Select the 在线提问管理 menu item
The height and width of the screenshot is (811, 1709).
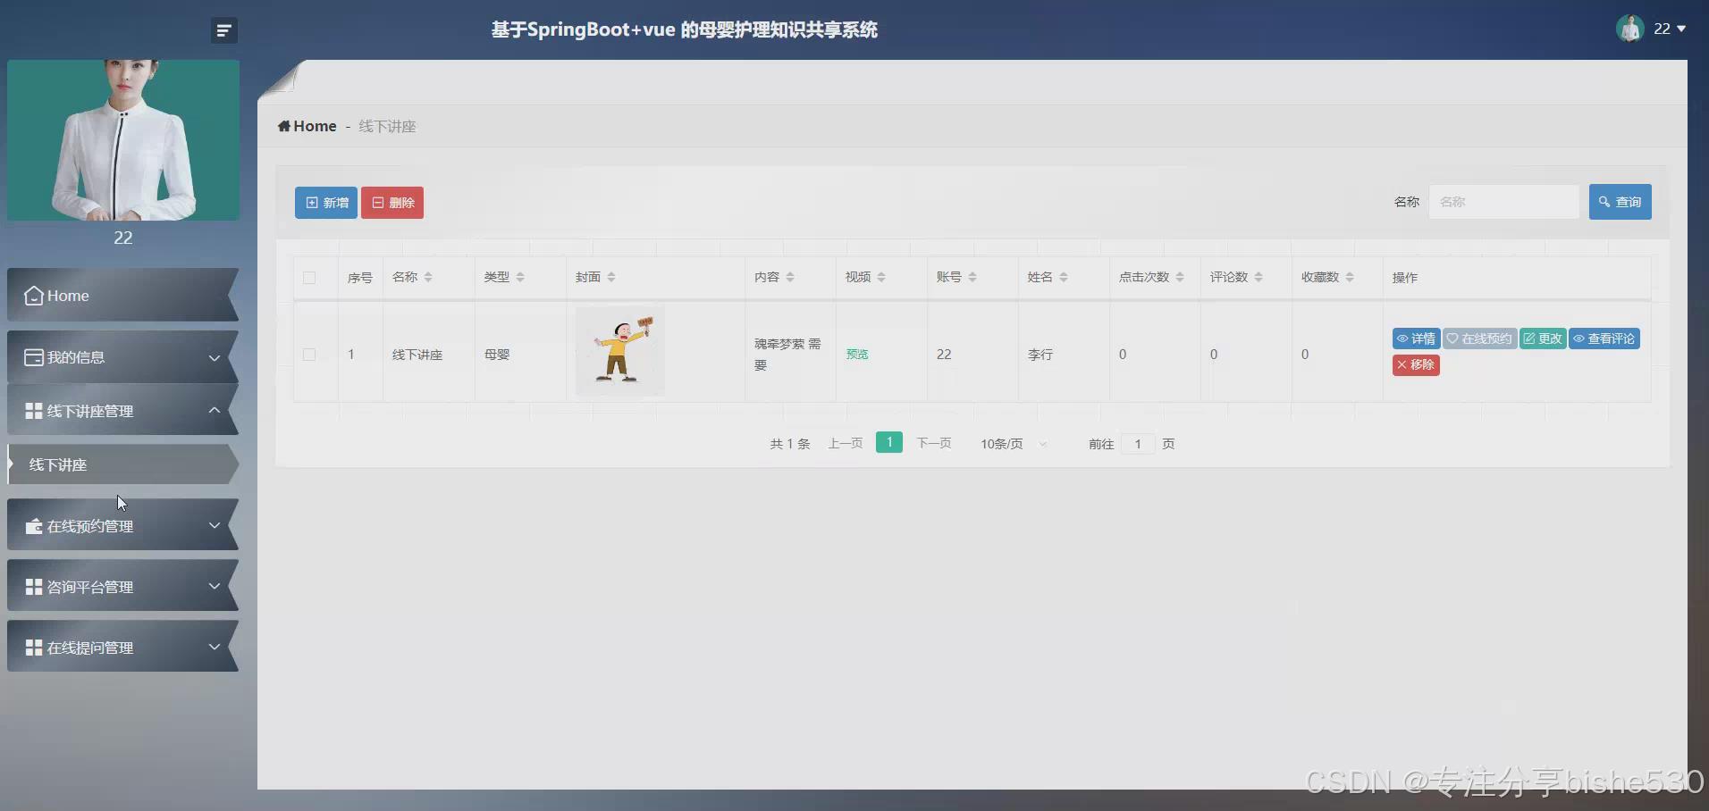pyautogui.click(x=90, y=647)
